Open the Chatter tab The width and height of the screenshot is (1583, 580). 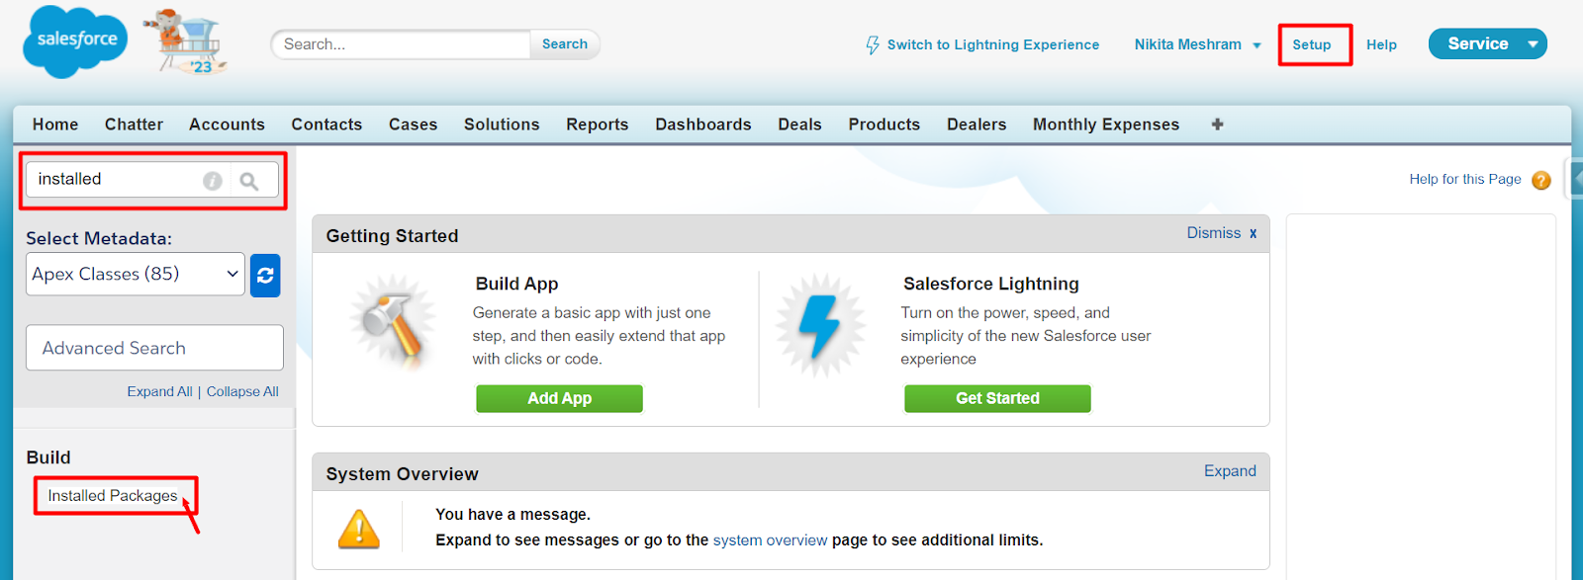click(134, 124)
